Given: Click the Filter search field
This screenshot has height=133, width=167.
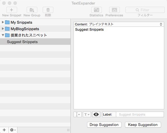Looking at the screenshot, I should click(x=145, y=10).
